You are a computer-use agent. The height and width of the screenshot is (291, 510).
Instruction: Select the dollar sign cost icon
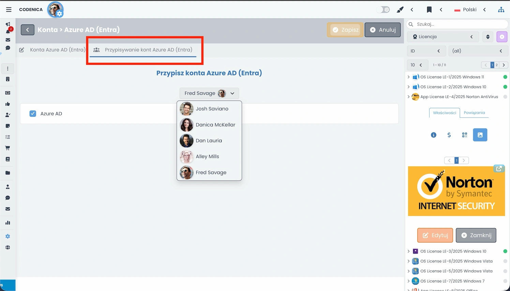449,135
